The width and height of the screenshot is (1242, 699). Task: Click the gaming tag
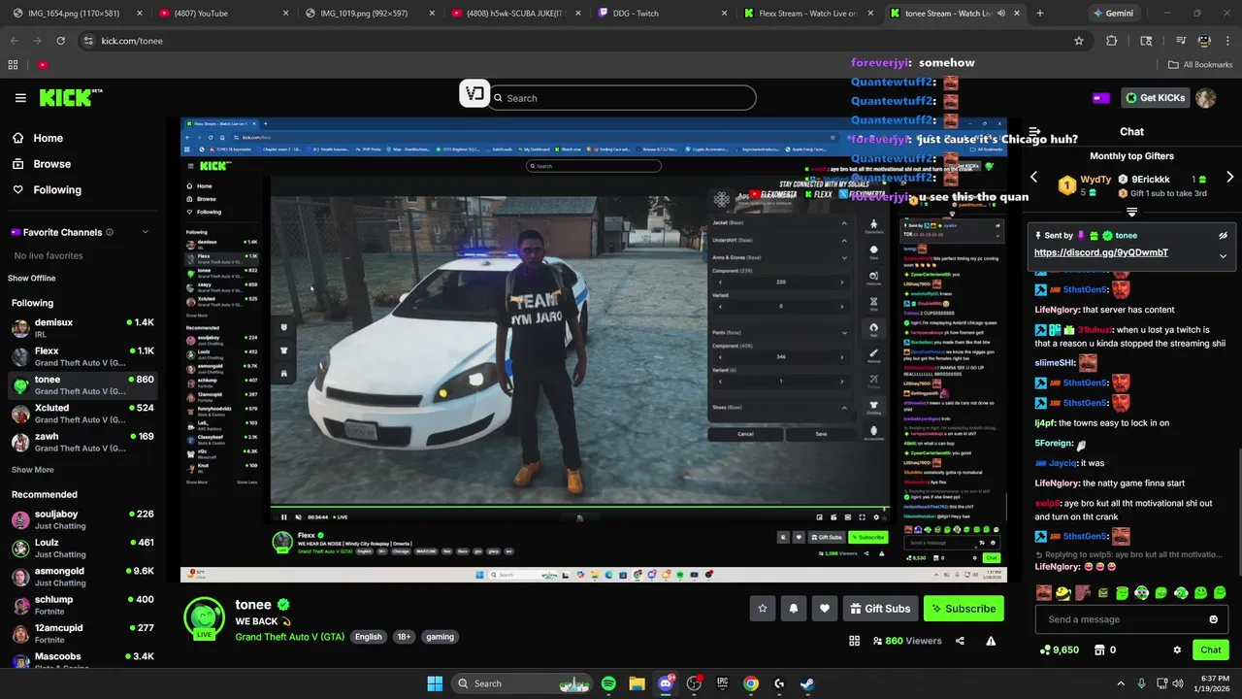pos(440,637)
